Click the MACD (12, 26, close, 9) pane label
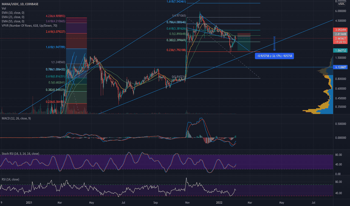The height and width of the screenshot is (206, 350). pos(16,118)
